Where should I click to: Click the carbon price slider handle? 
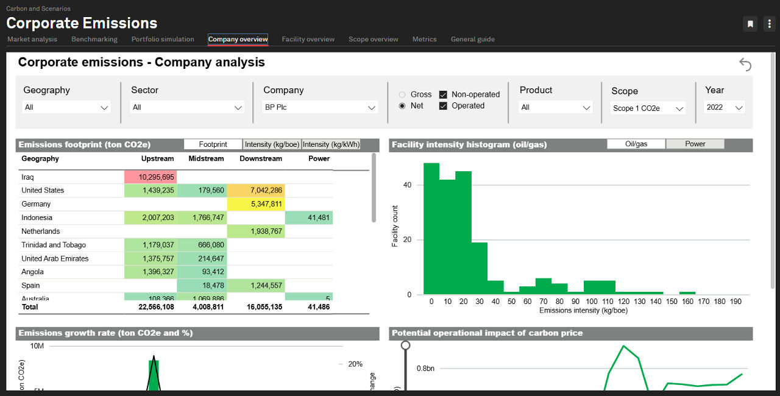(x=405, y=346)
